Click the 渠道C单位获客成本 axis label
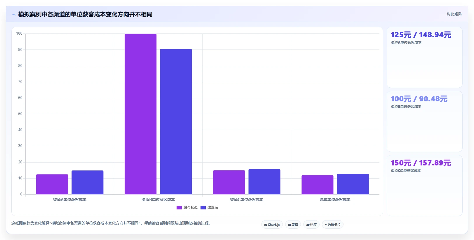 click(x=247, y=200)
